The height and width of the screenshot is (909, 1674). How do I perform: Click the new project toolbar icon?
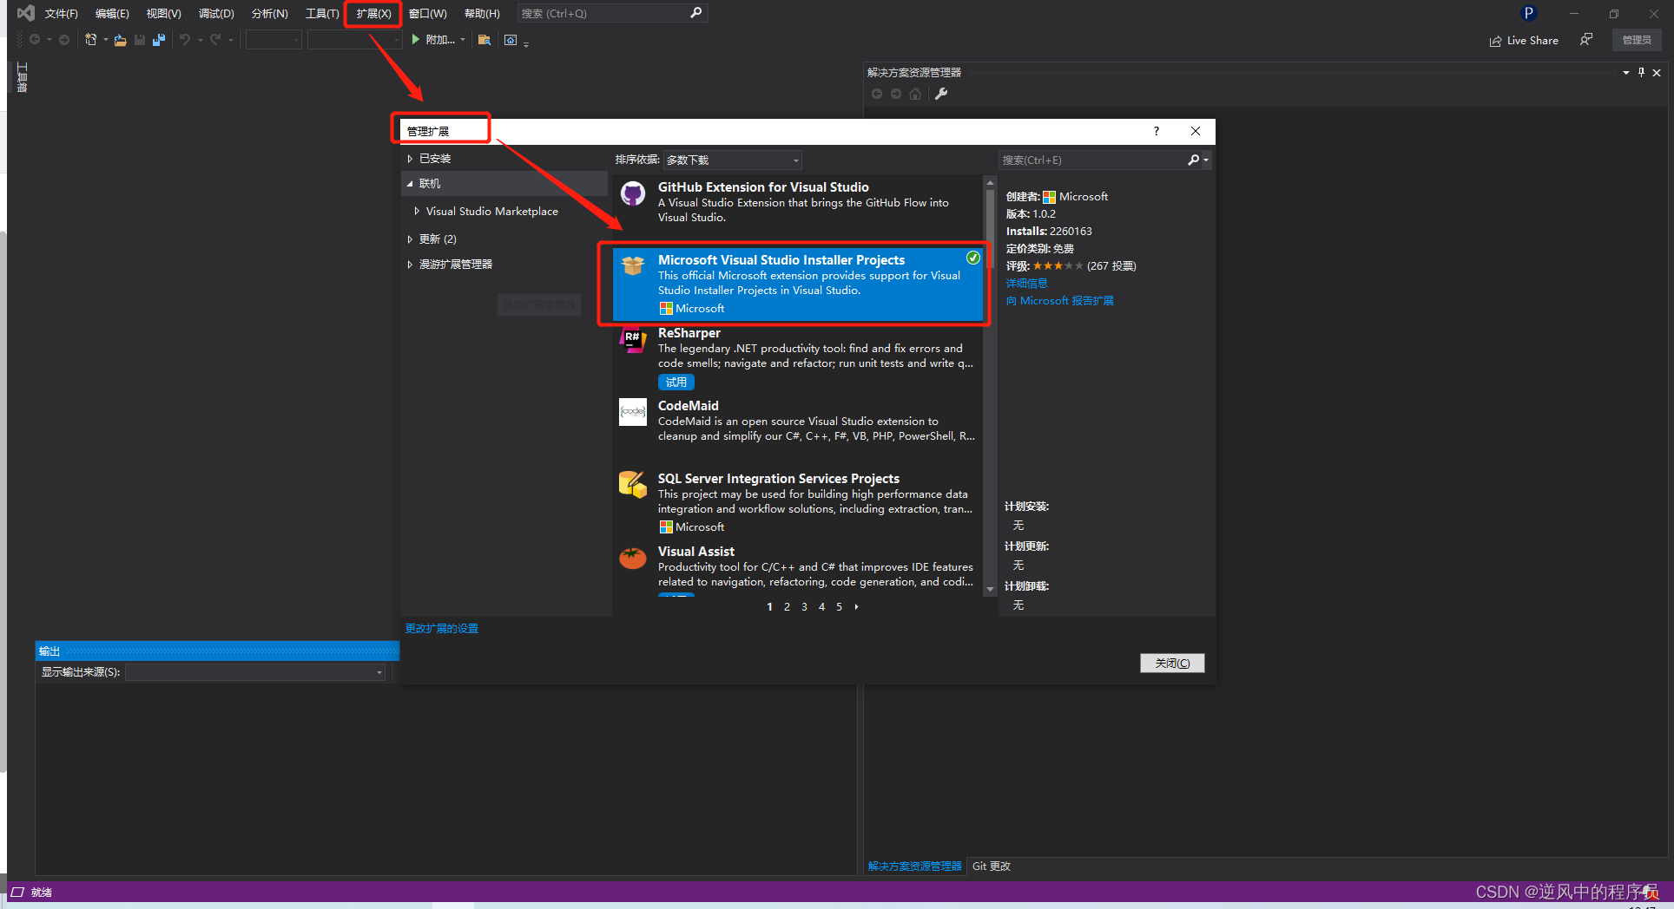coord(90,40)
